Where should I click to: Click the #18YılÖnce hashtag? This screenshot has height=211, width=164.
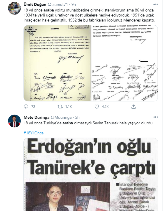[34, 133]
